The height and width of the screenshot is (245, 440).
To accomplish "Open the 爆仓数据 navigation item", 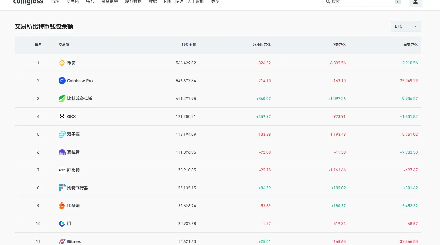I will click(133, 2).
